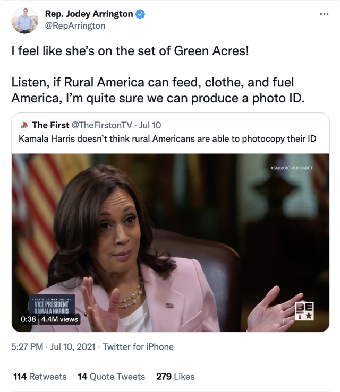Viewport: 340px width, 392px height.
Task: Click the 4.4M views counter
Action: (59, 319)
